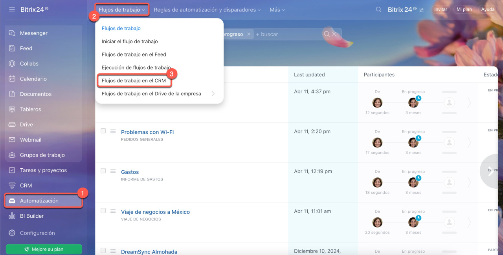Expand participants arrow in the Gastos row
Viewport: 503px width, 255px height.
click(x=469, y=182)
